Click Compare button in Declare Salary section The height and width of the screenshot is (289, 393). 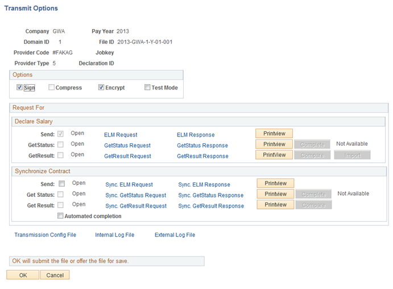312,155
